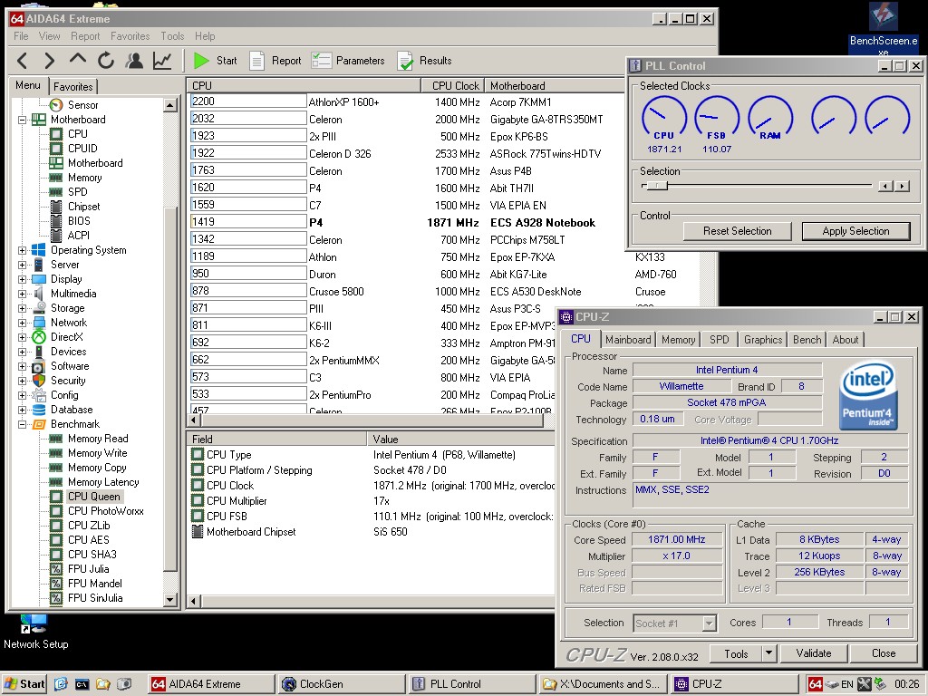Sort results by CPU Clock column header
This screenshot has width=928, height=696.
click(x=453, y=86)
